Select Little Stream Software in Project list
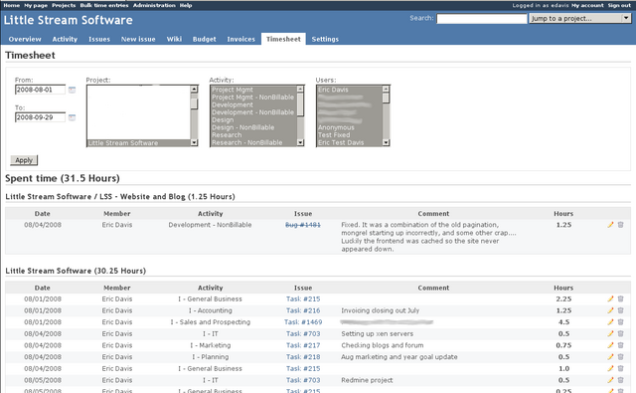This screenshot has width=636, height=393. click(138, 143)
